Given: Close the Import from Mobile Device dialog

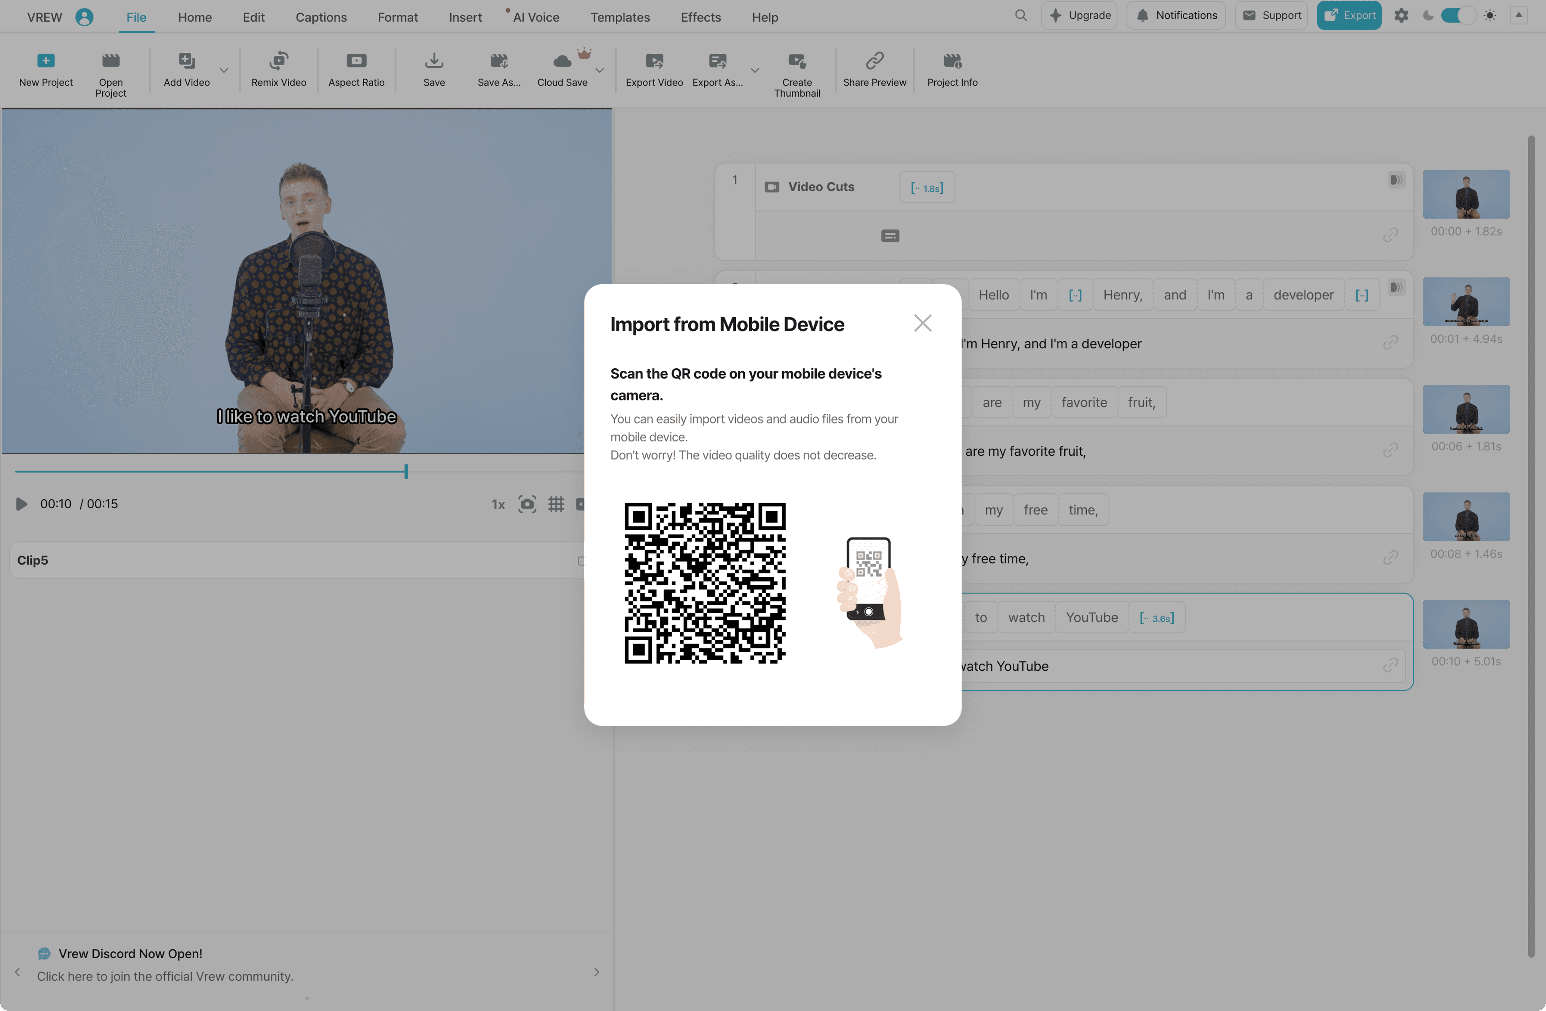Looking at the screenshot, I should pyautogui.click(x=922, y=323).
